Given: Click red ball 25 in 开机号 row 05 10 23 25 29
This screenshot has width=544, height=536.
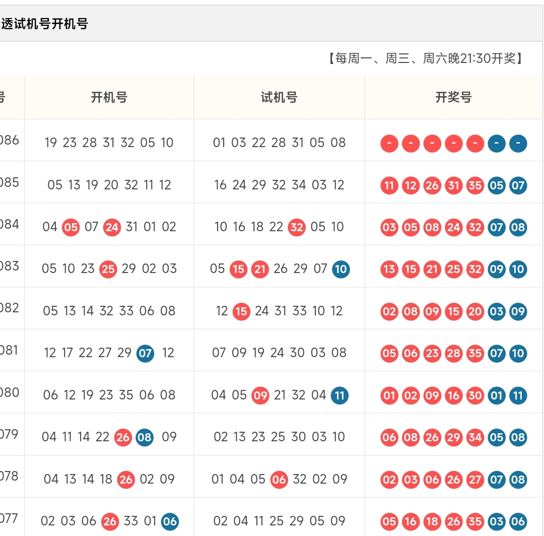Looking at the screenshot, I should pyautogui.click(x=108, y=269).
